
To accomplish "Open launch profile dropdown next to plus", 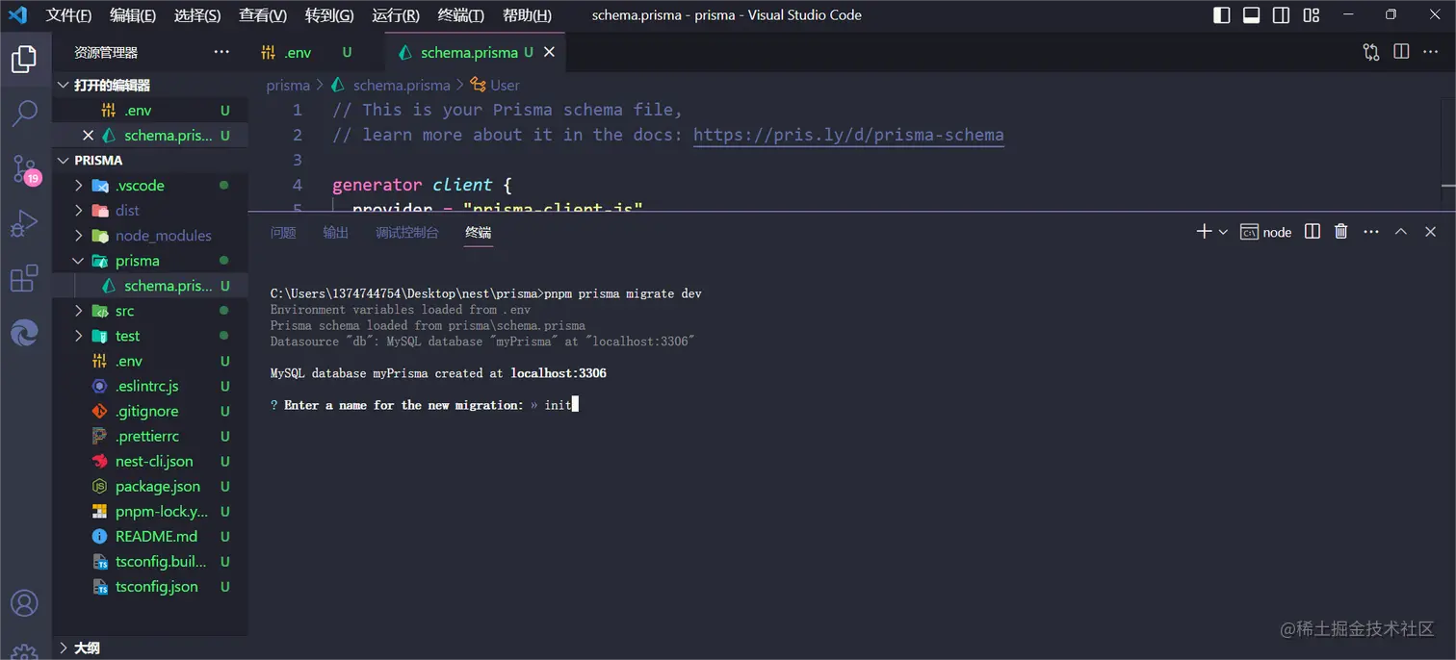I will pos(1223,232).
